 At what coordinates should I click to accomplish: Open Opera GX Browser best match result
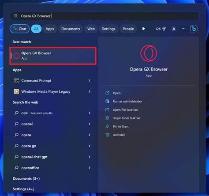[53, 56]
